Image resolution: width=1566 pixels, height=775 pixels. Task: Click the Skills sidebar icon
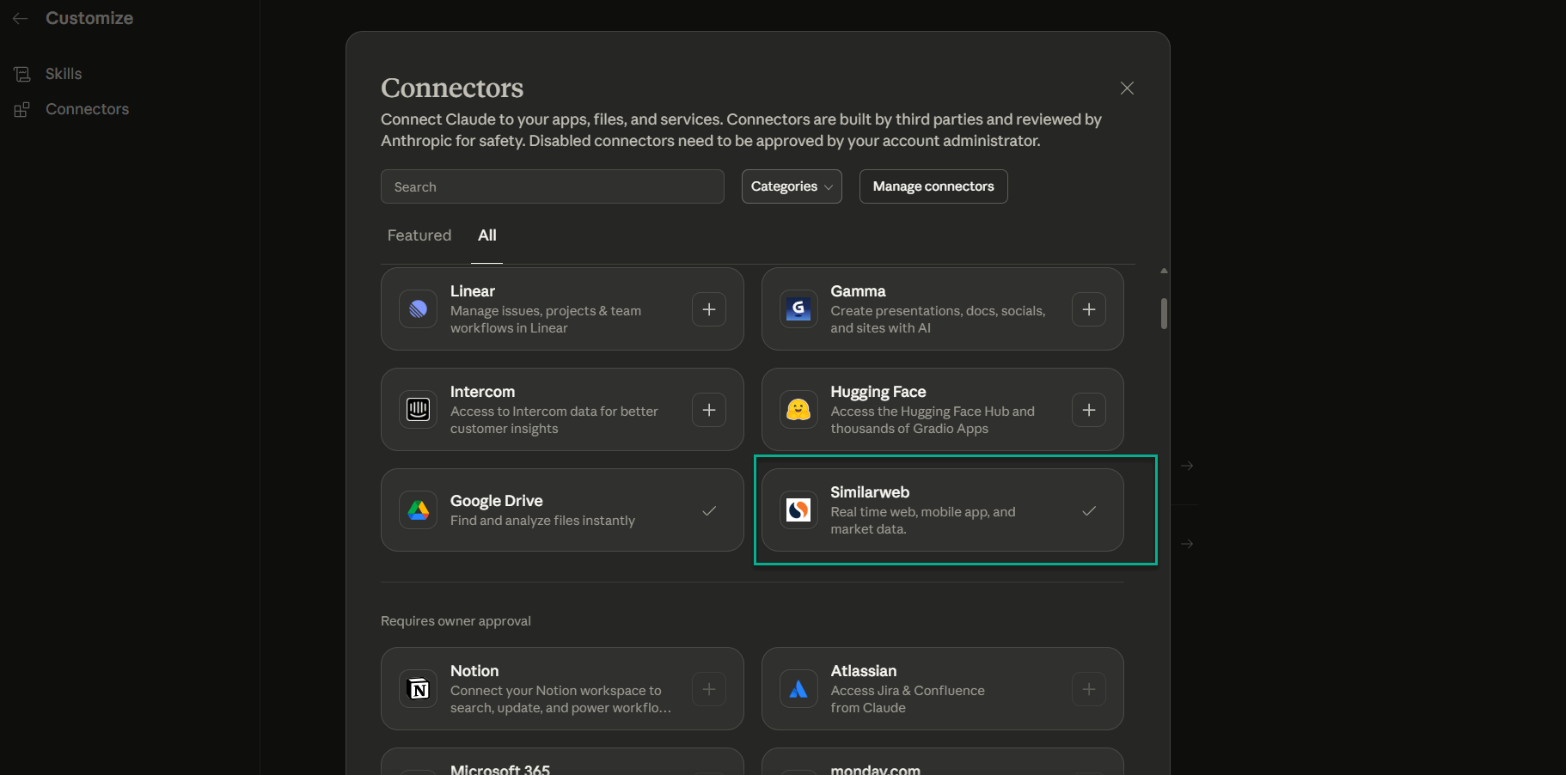click(22, 74)
